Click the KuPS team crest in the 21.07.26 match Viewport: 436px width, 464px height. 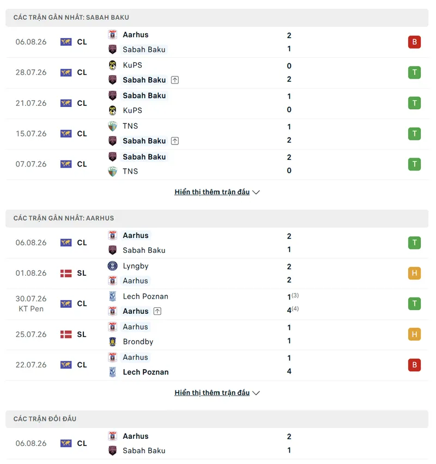[x=112, y=110]
